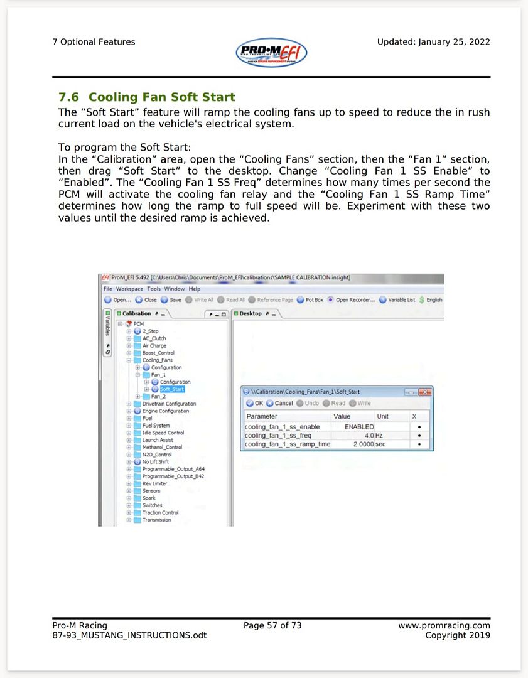
Task: Expand the Air Charge tree node
Action: 129,346
